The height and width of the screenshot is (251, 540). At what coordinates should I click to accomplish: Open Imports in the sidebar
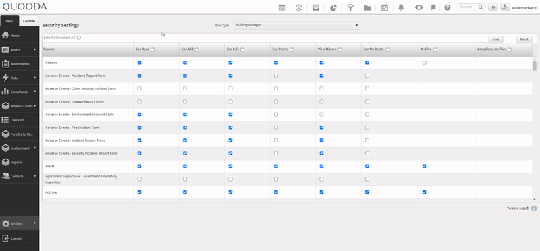tap(20, 162)
